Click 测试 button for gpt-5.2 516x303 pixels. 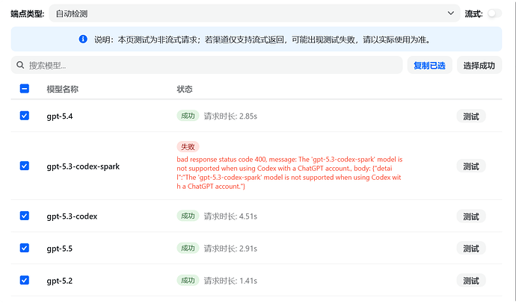tap(471, 281)
